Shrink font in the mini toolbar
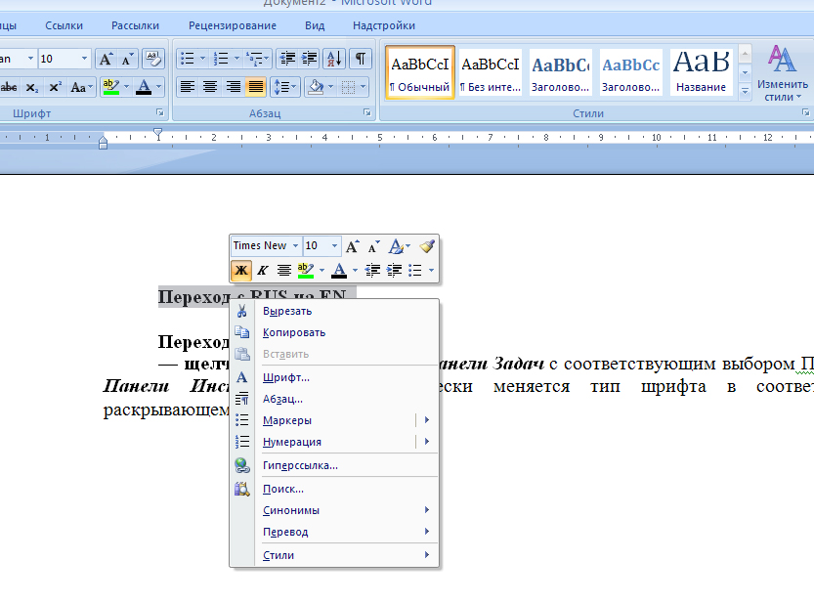Viewport: 814px width, 604px height. 373,246
